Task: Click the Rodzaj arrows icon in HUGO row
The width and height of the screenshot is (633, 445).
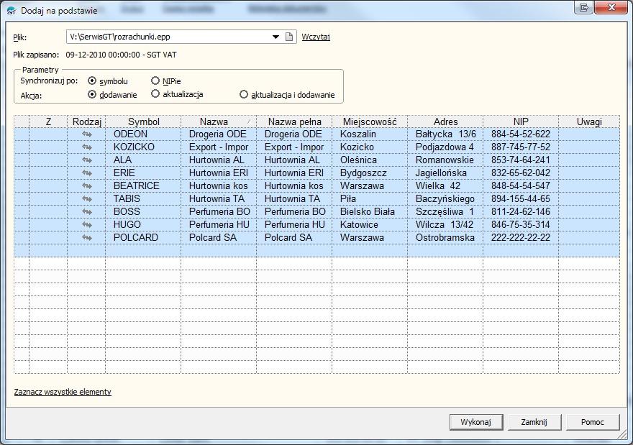Action: coord(87,224)
